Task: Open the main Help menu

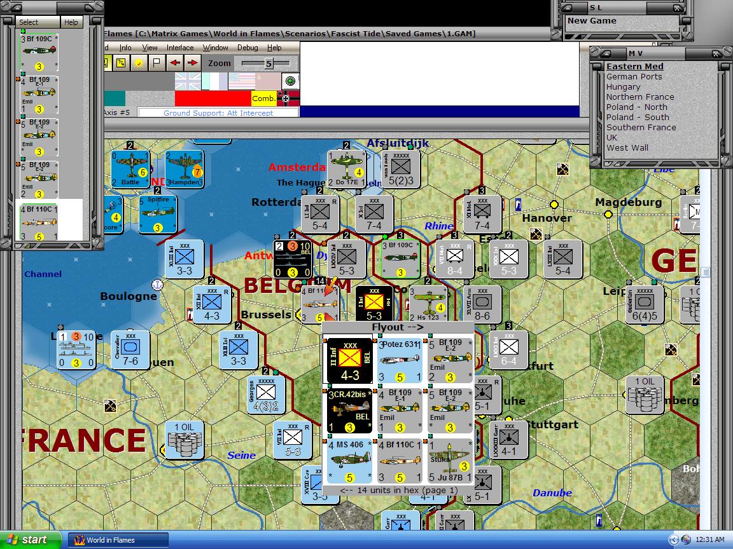Action: [274, 48]
